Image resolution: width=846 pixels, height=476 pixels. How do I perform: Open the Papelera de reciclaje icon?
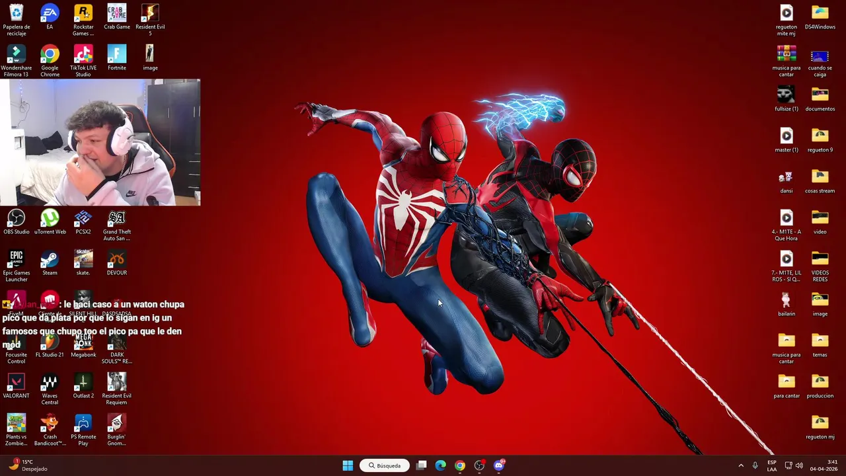pos(17,20)
